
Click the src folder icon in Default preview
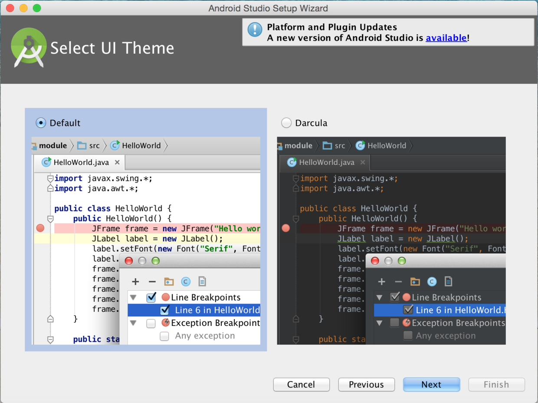[82, 146]
